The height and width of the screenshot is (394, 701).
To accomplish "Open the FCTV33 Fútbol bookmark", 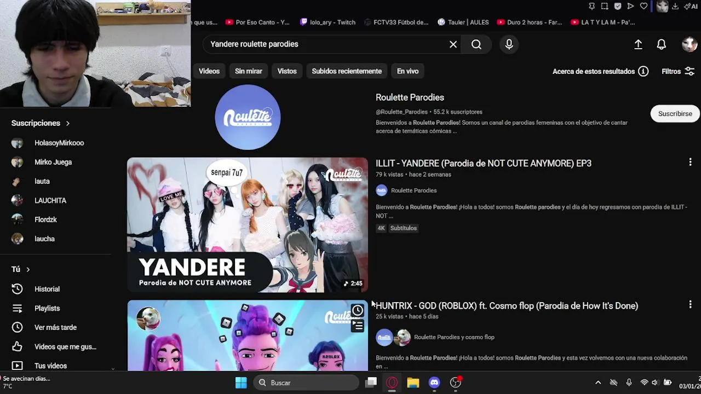I will coord(395,22).
